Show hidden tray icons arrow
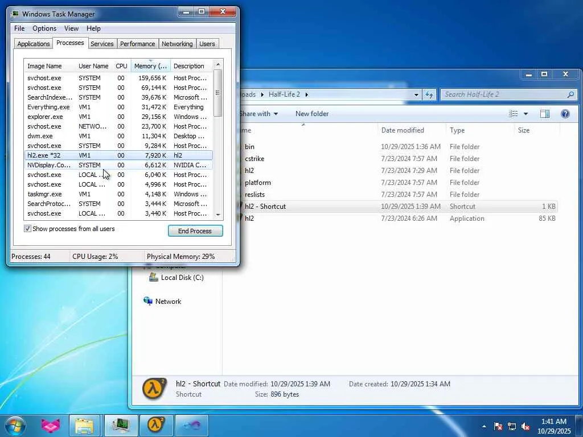Viewport: 583px width, 437px height. coord(484,426)
